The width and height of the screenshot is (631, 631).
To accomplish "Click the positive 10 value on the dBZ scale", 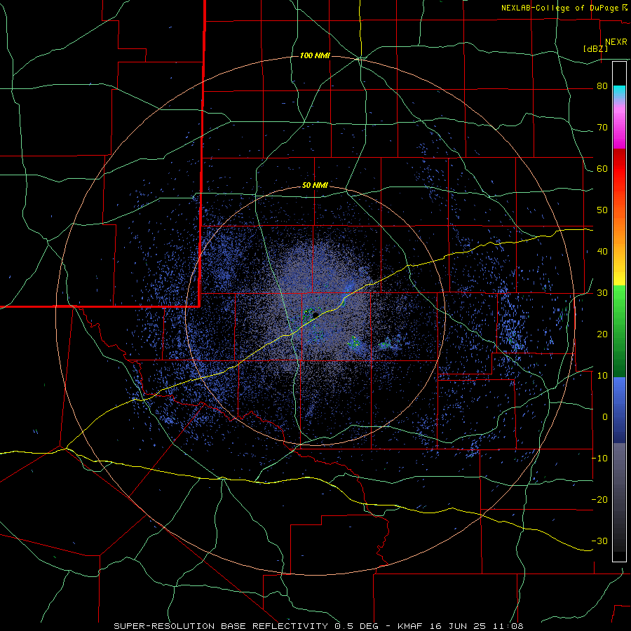I will [x=602, y=376].
